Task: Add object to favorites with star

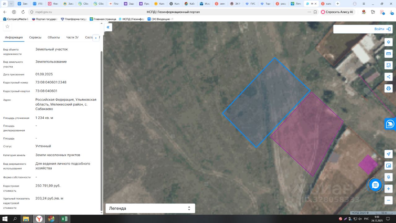Action: (x=7, y=26)
